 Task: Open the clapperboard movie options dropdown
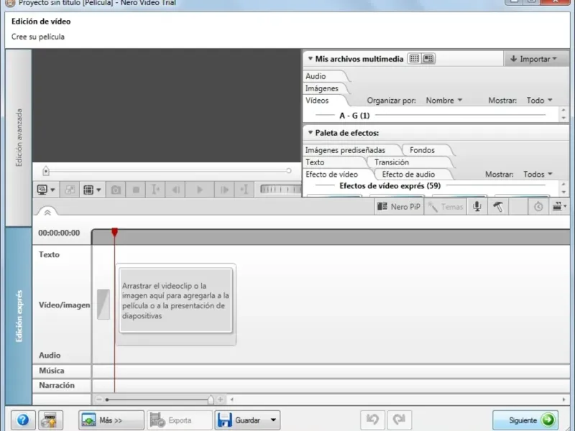click(x=560, y=207)
